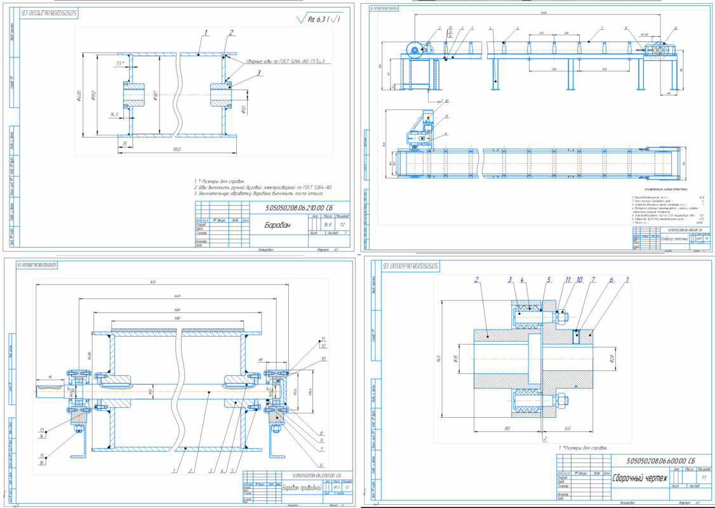
Task: Click the 'ø192' diameter dimension
Action: tap(93, 95)
